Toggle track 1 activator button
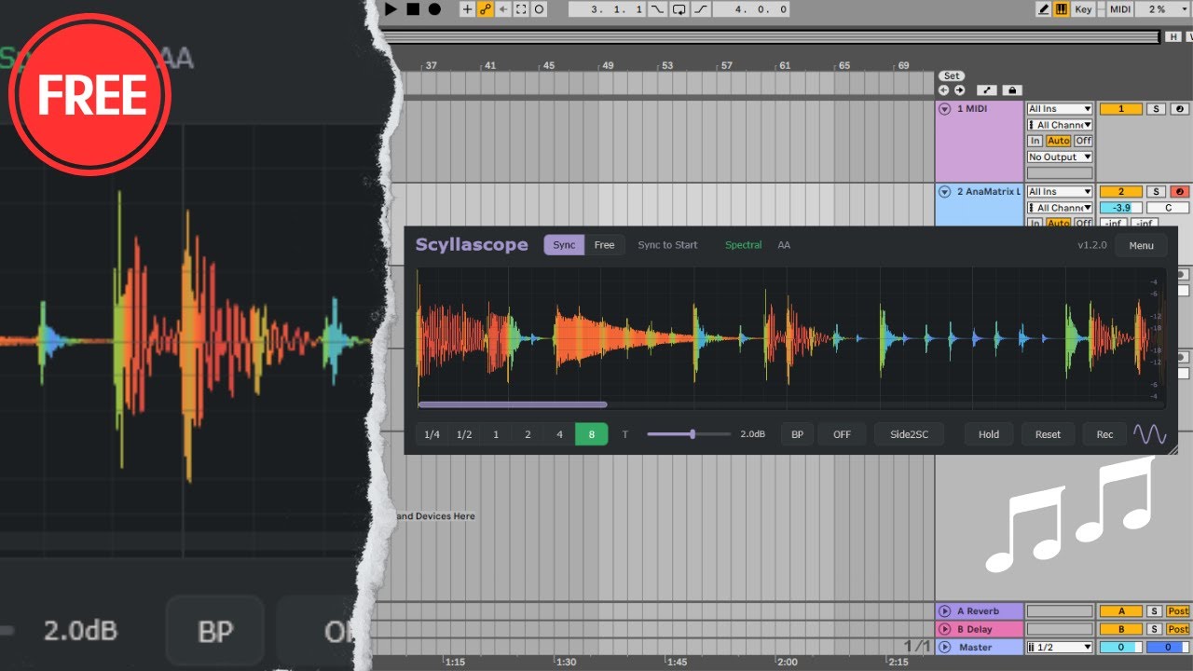 click(x=1121, y=109)
